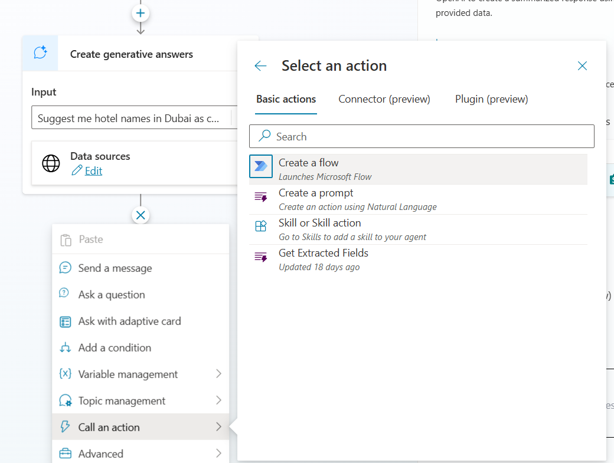Viewport: 614px width, 463px height.
Task: Switch to the Plugin (preview) tab
Action: 491,99
